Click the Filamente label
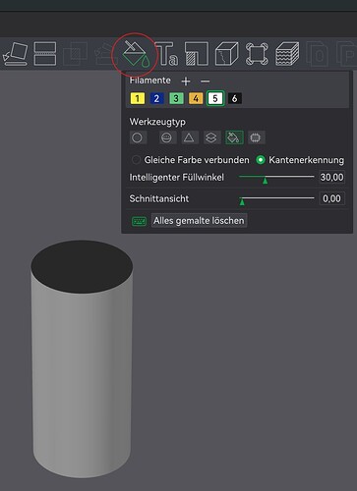This screenshot has height=491, width=357. pyautogui.click(x=149, y=81)
